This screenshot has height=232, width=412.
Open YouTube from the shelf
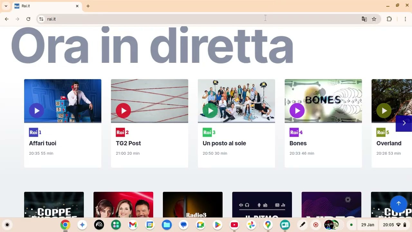[x=234, y=225]
